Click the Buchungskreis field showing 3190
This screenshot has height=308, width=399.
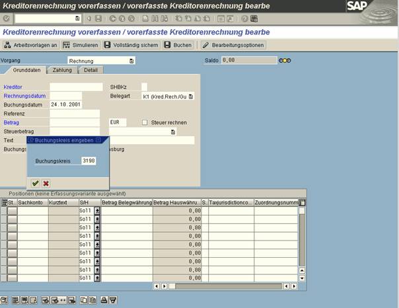pyautogui.click(x=89, y=161)
